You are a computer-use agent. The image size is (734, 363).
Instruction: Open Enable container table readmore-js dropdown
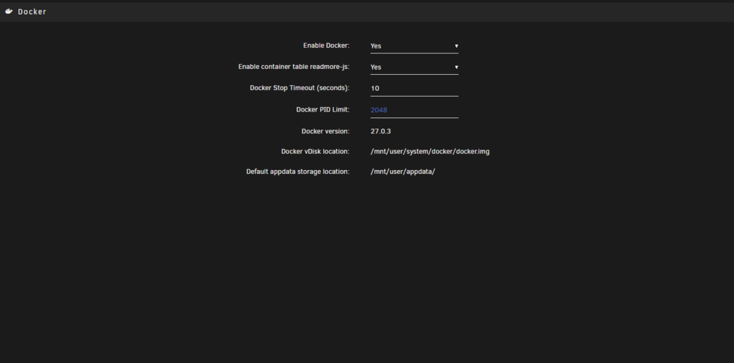click(x=414, y=67)
